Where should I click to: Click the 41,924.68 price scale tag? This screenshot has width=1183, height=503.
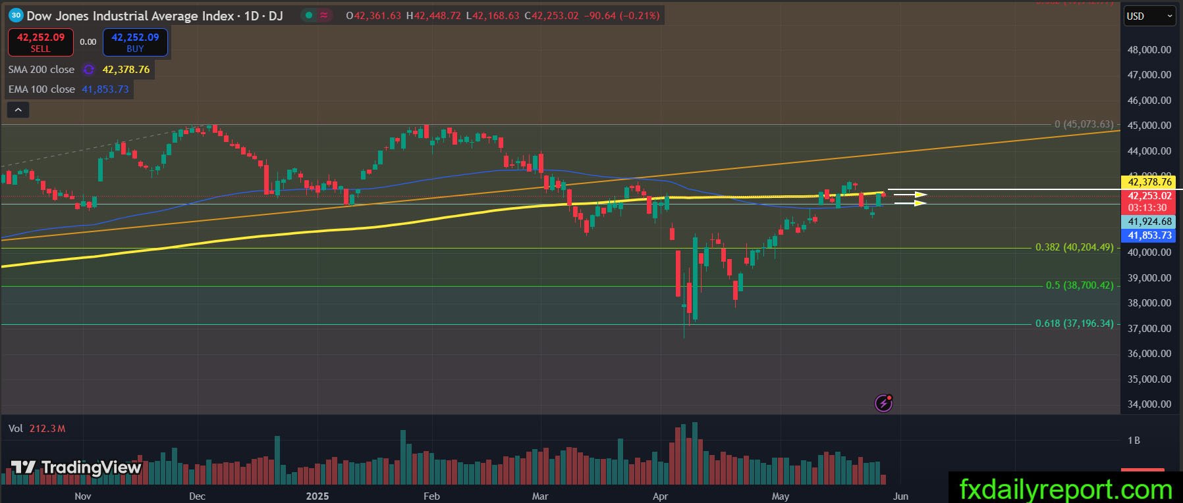(x=1149, y=222)
